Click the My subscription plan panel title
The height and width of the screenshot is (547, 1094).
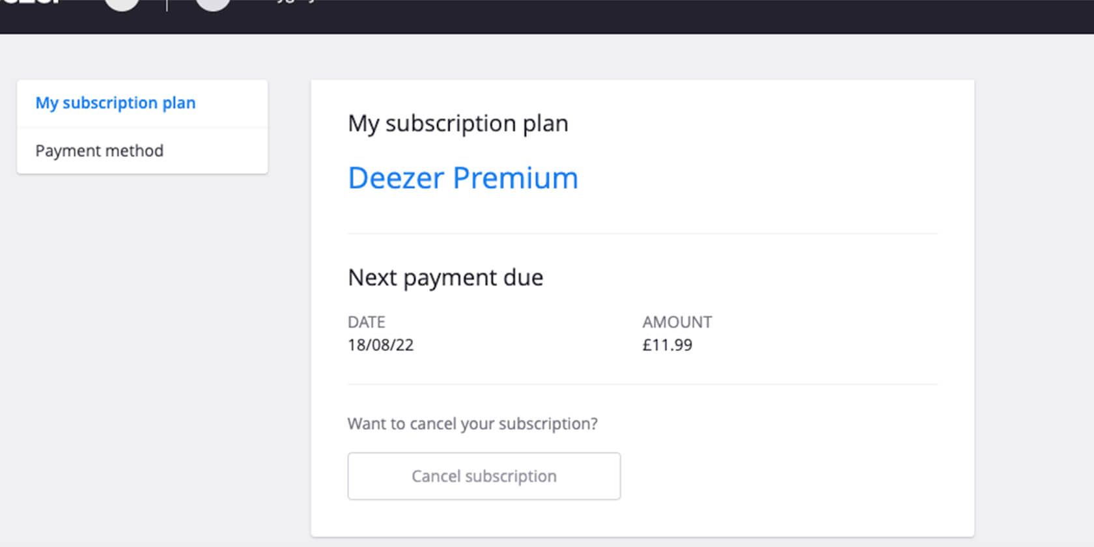458,123
